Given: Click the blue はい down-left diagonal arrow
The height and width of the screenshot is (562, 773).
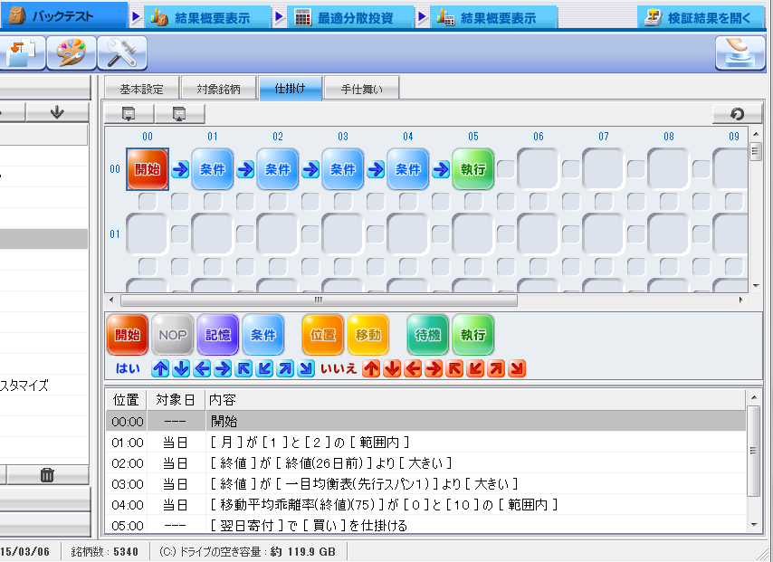Looking at the screenshot, I should 264,368.
